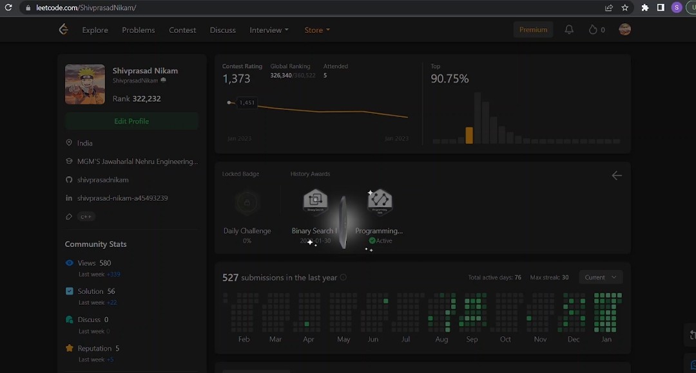Click the Solution last week +22 value
The height and width of the screenshot is (373, 696).
(x=112, y=302)
